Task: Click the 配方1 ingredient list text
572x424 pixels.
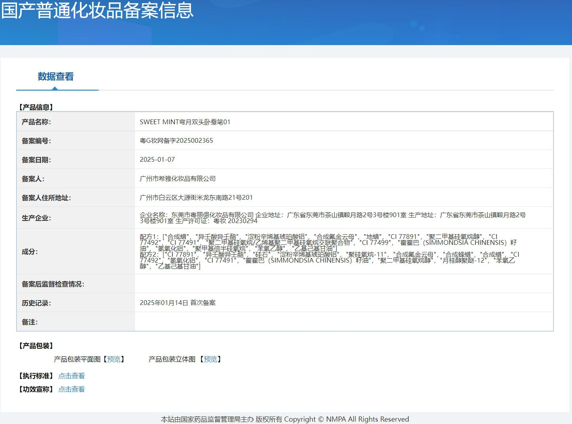Action: click(x=328, y=242)
